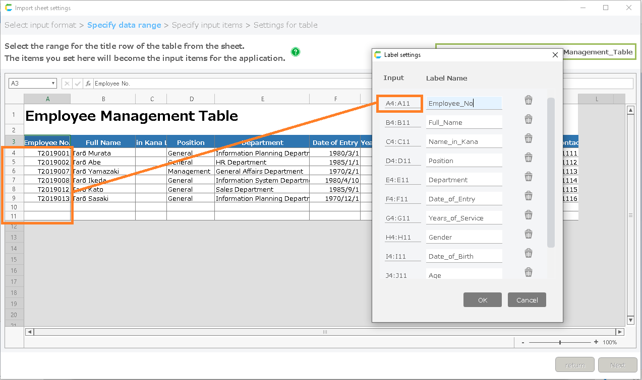Image resolution: width=642 pixels, height=380 pixels.
Task: Click the formula bar fx icon
Action: [x=88, y=84]
